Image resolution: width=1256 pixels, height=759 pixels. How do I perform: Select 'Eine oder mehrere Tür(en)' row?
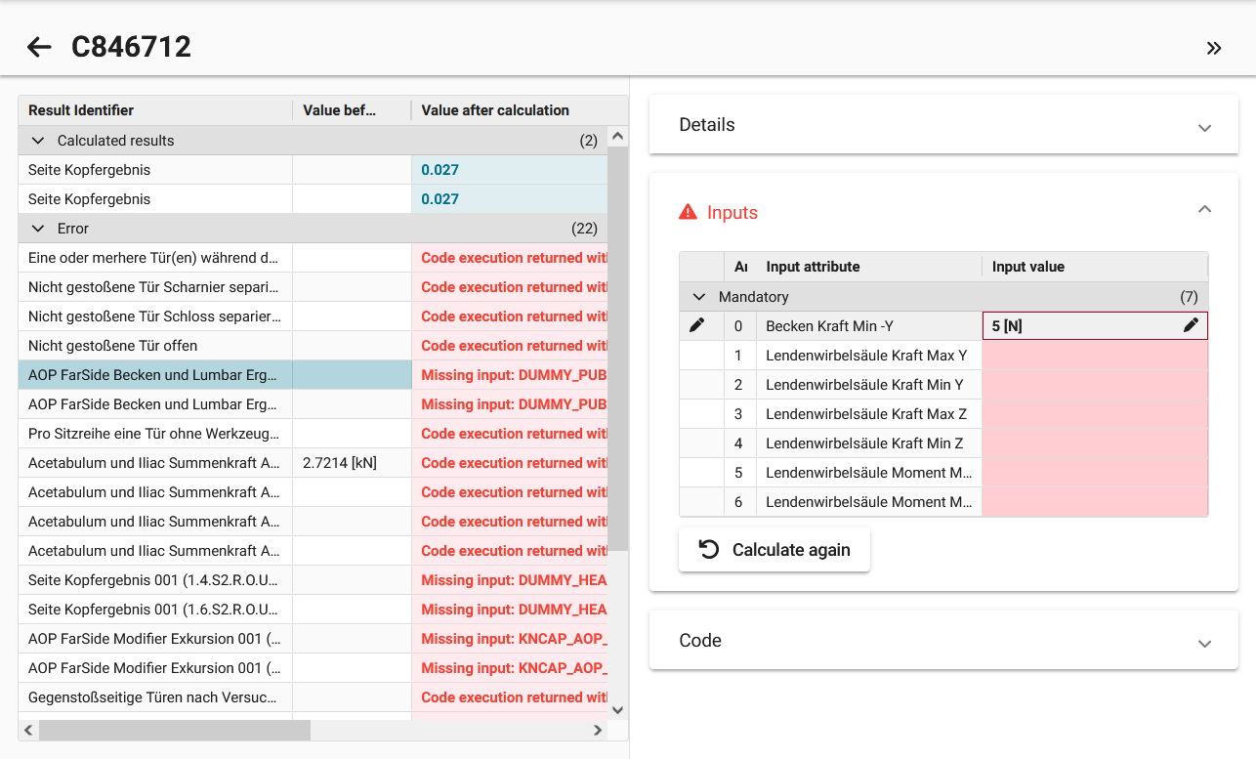point(313,258)
